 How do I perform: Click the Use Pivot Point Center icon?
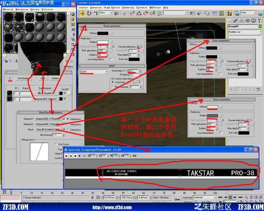coord(117,13)
